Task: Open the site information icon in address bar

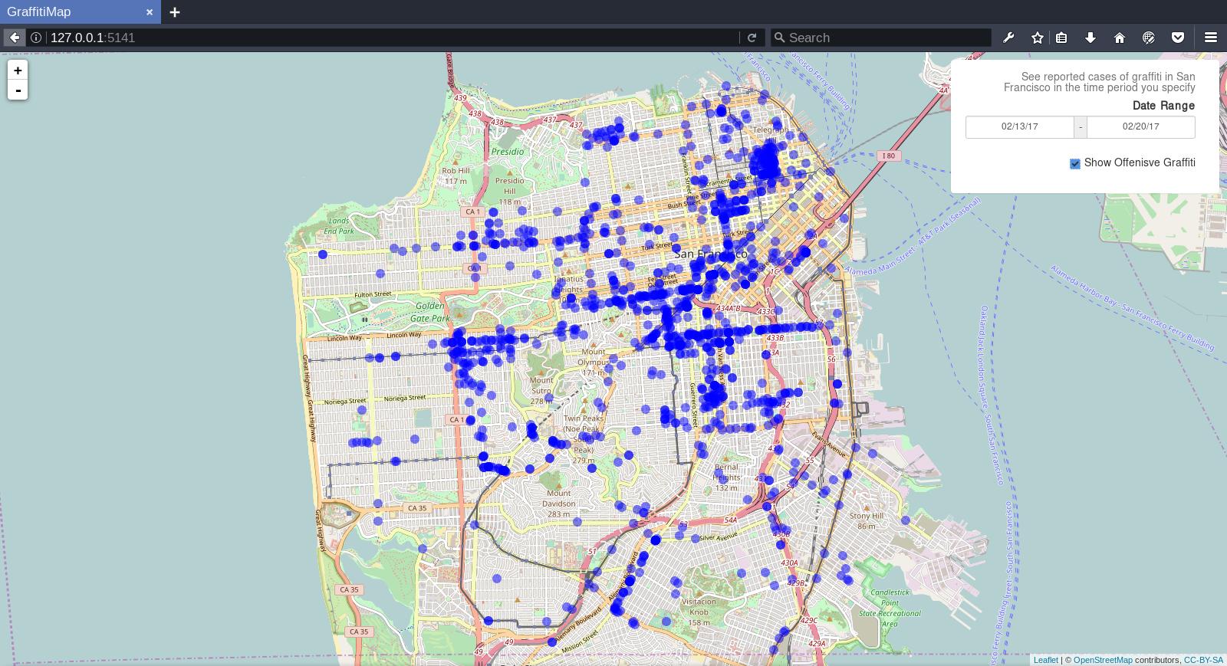Action: click(x=36, y=38)
